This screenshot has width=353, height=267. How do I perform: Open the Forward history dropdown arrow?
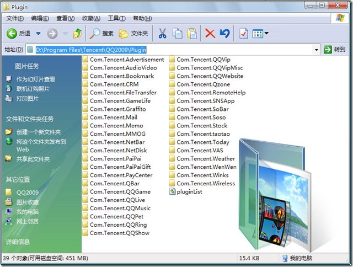pyautogui.click(x=65, y=34)
